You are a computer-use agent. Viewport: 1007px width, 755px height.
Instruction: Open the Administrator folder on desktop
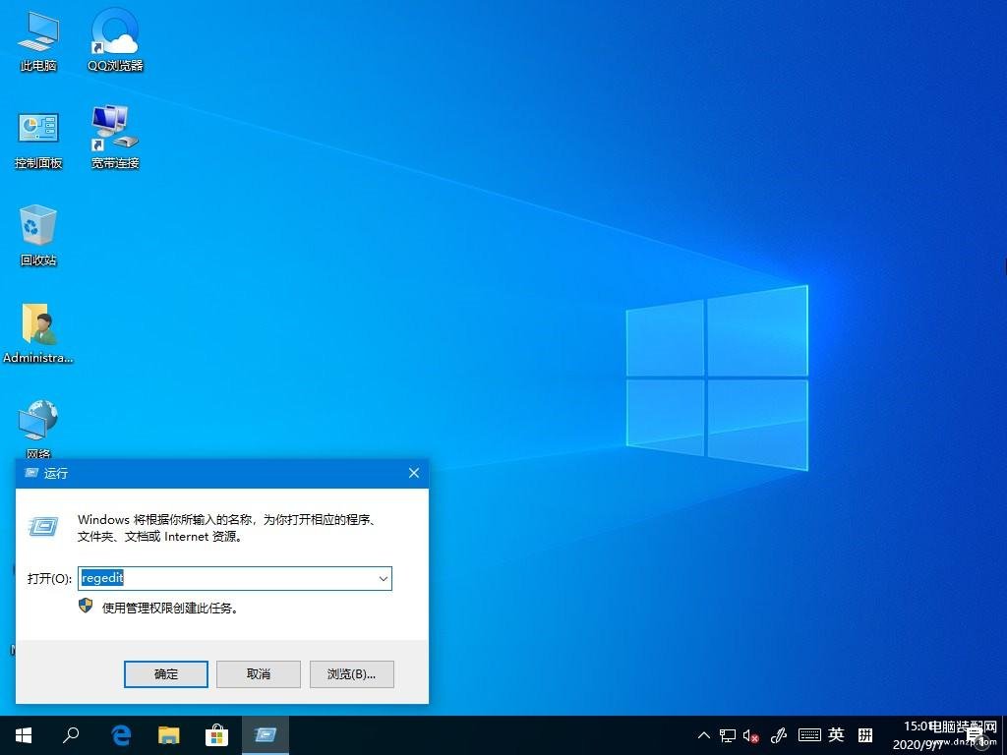point(37,329)
